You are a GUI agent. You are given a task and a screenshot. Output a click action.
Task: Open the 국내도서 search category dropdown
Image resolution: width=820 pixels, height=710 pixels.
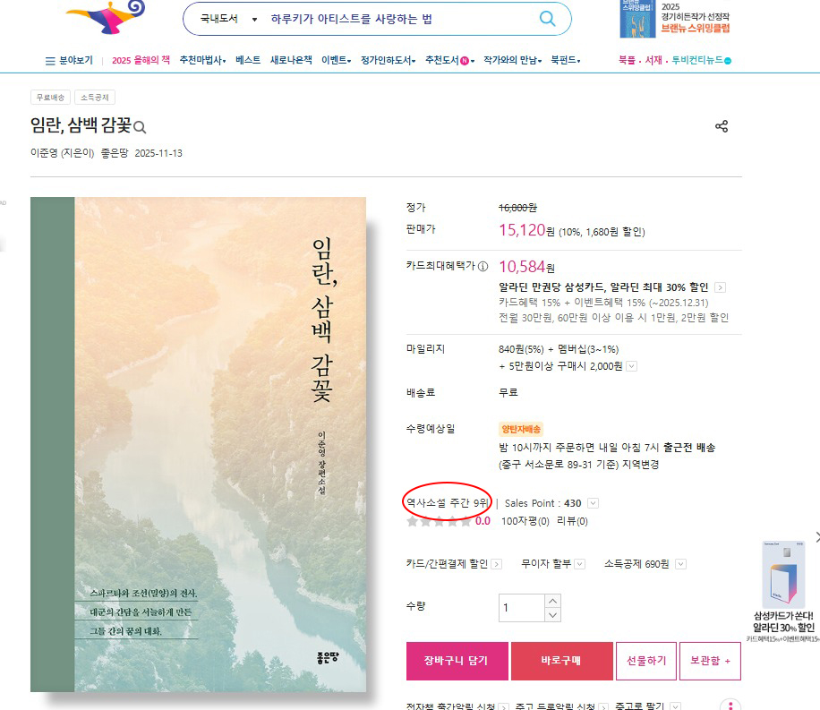pos(229,19)
